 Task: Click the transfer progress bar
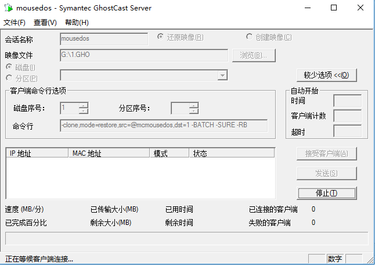click(186, 238)
